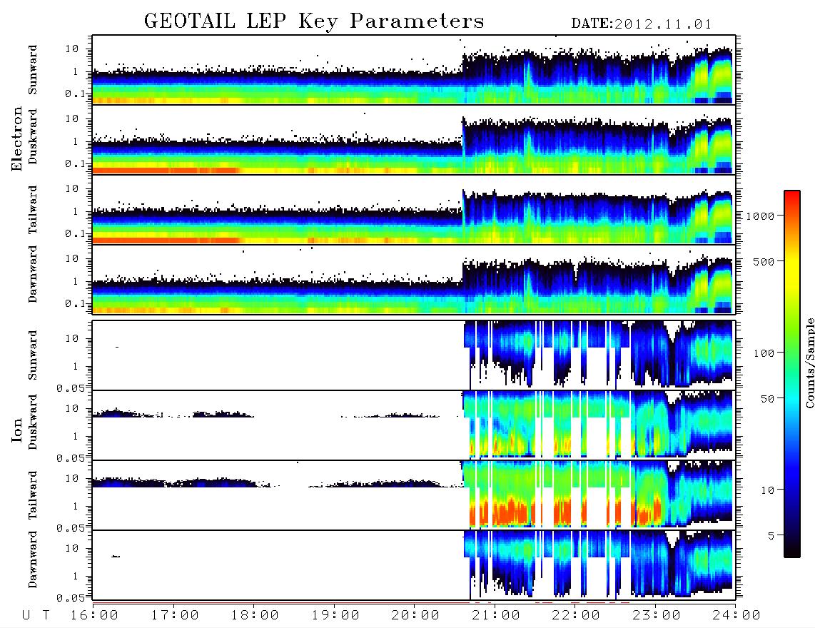Click the '16:00' time axis label
Screen dimensions: 815x628
pyautogui.click(x=95, y=615)
